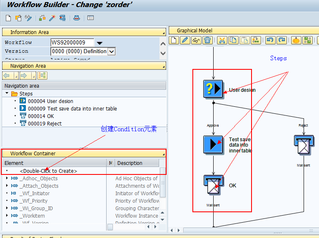Expand the _Workitem container element
The image size is (319, 238).
pos(7,216)
